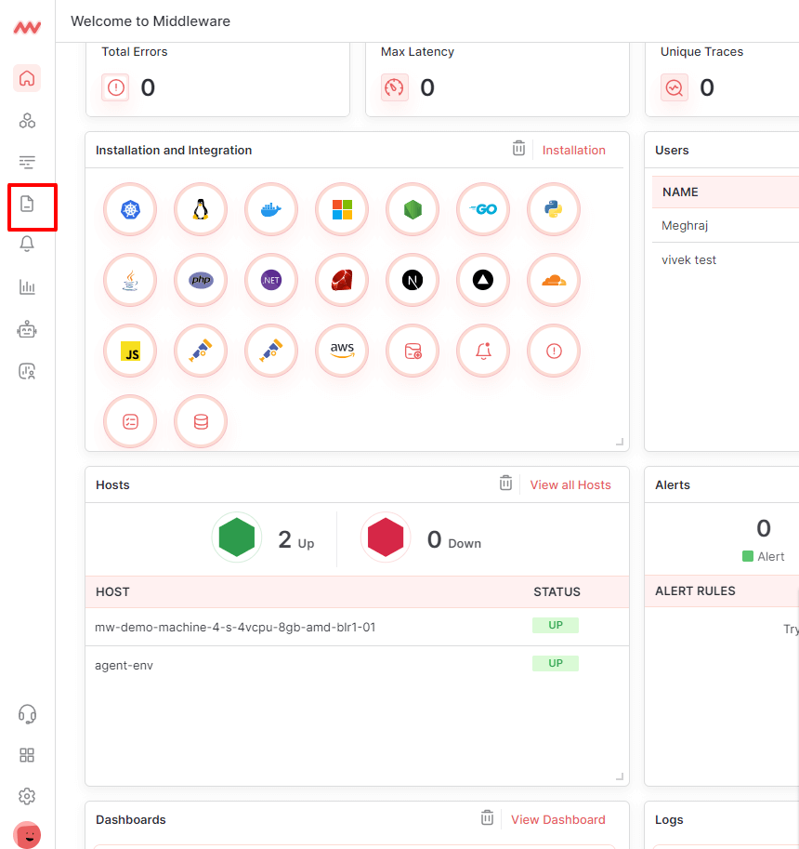Open the View Dashboard link

[557, 819]
